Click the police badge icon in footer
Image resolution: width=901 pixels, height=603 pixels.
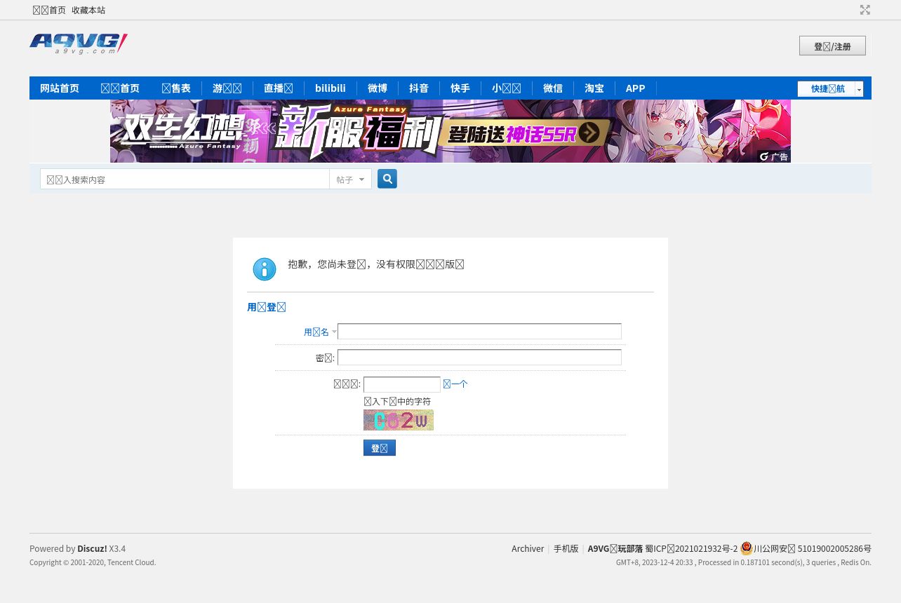click(x=746, y=548)
